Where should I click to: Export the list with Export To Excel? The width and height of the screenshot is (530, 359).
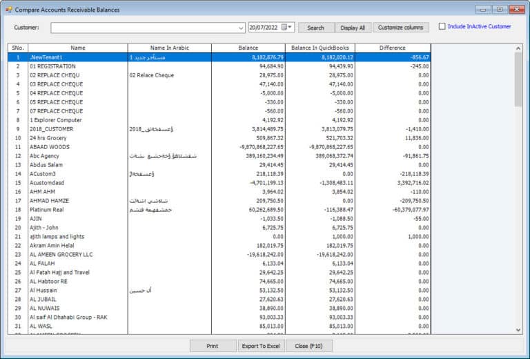point(260,346)
